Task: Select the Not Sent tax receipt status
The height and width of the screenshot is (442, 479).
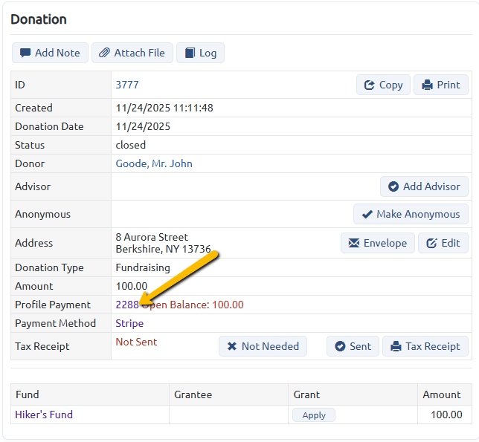Action: [136, 342]
